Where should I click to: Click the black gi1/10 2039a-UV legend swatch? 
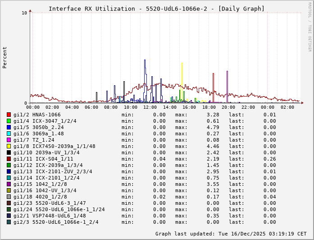coord(9,152)
